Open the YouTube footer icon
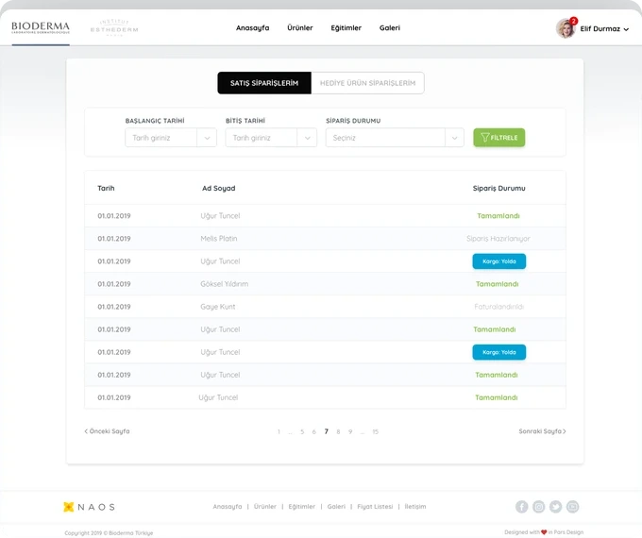The height and width of the screenshot is (538, 642). click(x=573, y=507)
